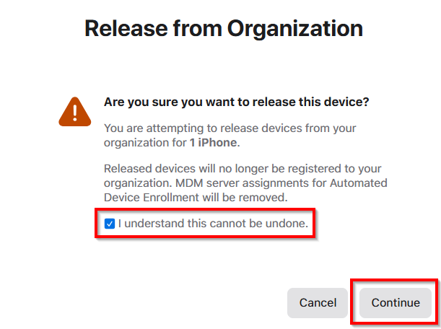Viewport: 441px width, 329px height.
Task: Click the 'Are you sure you want to release this device?' heading
Action: click(236, 102)
